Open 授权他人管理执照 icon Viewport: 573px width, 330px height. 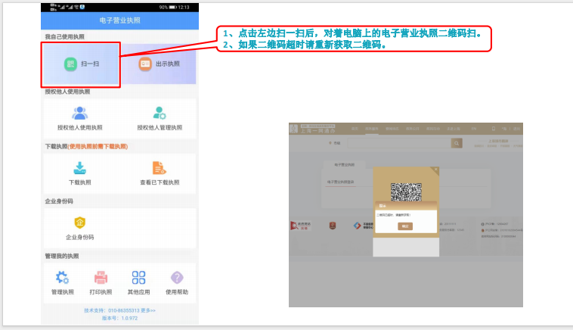(160, 113)
